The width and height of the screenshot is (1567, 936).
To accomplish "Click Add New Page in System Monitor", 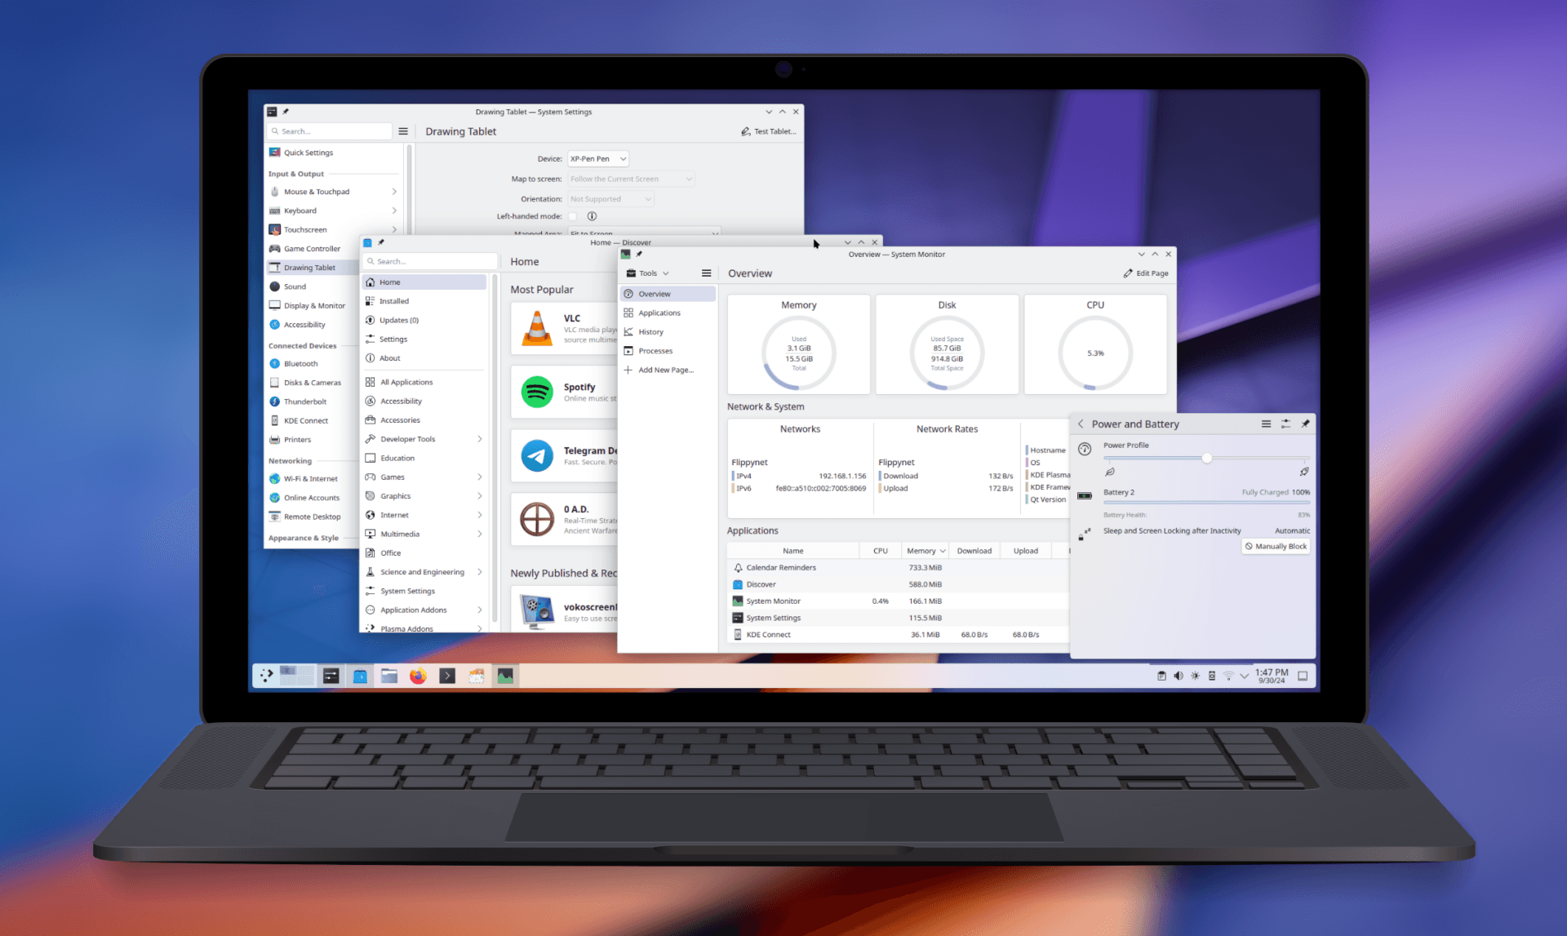I will pyautogui.click(x=665, y=369).
